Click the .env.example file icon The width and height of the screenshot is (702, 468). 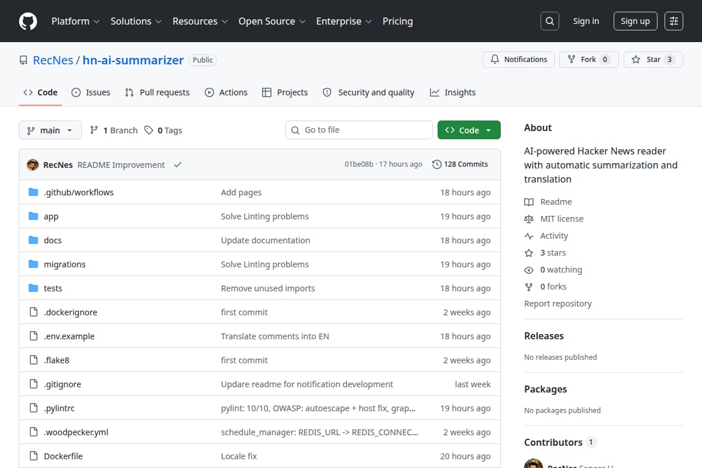(33, 336)
